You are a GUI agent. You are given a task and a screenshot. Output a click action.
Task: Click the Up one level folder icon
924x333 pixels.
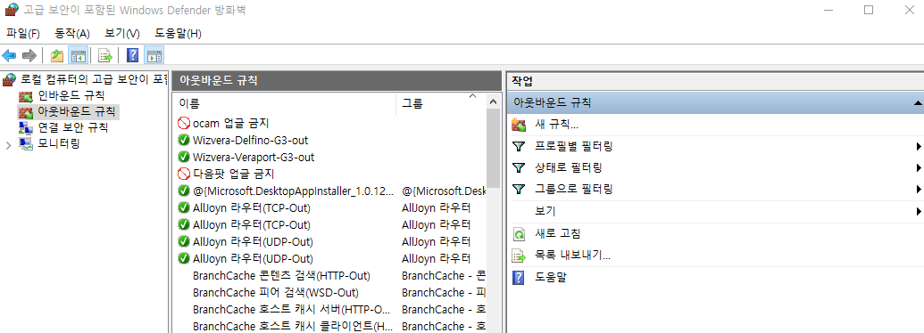point(56,56)
